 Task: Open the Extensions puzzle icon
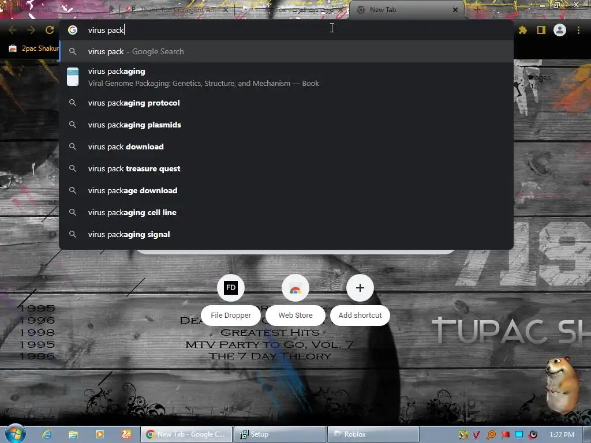click(x=523, y=30)
